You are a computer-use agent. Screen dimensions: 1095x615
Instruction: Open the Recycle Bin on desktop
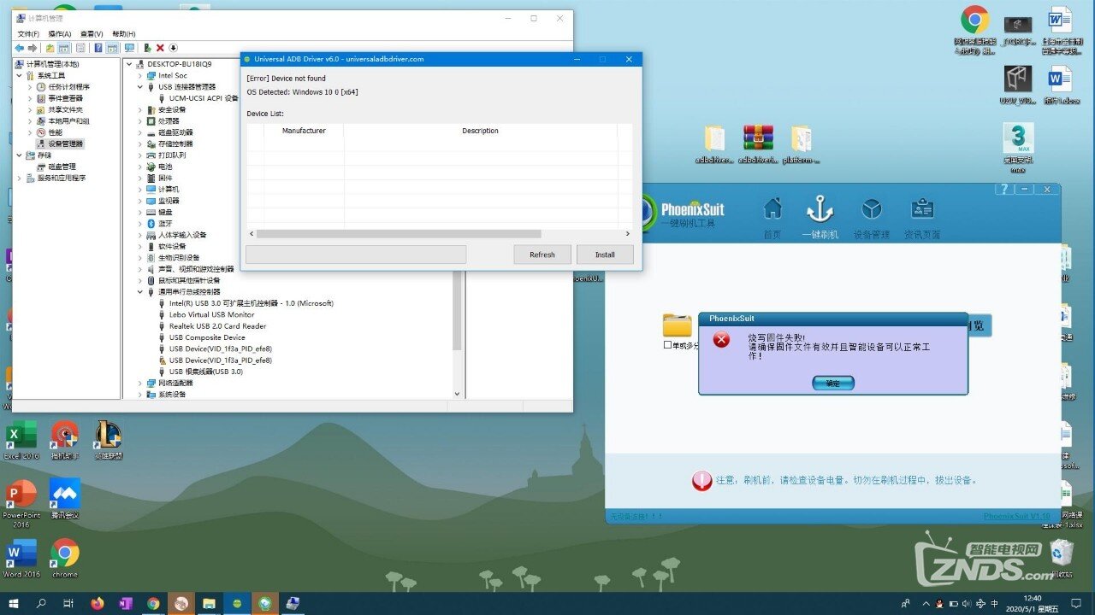pyautogui.click(x=1062, y=557)
